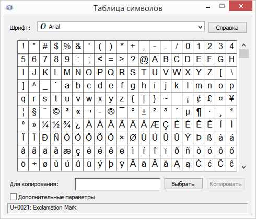Select the capital Ç with cedilla

(166, 125)
